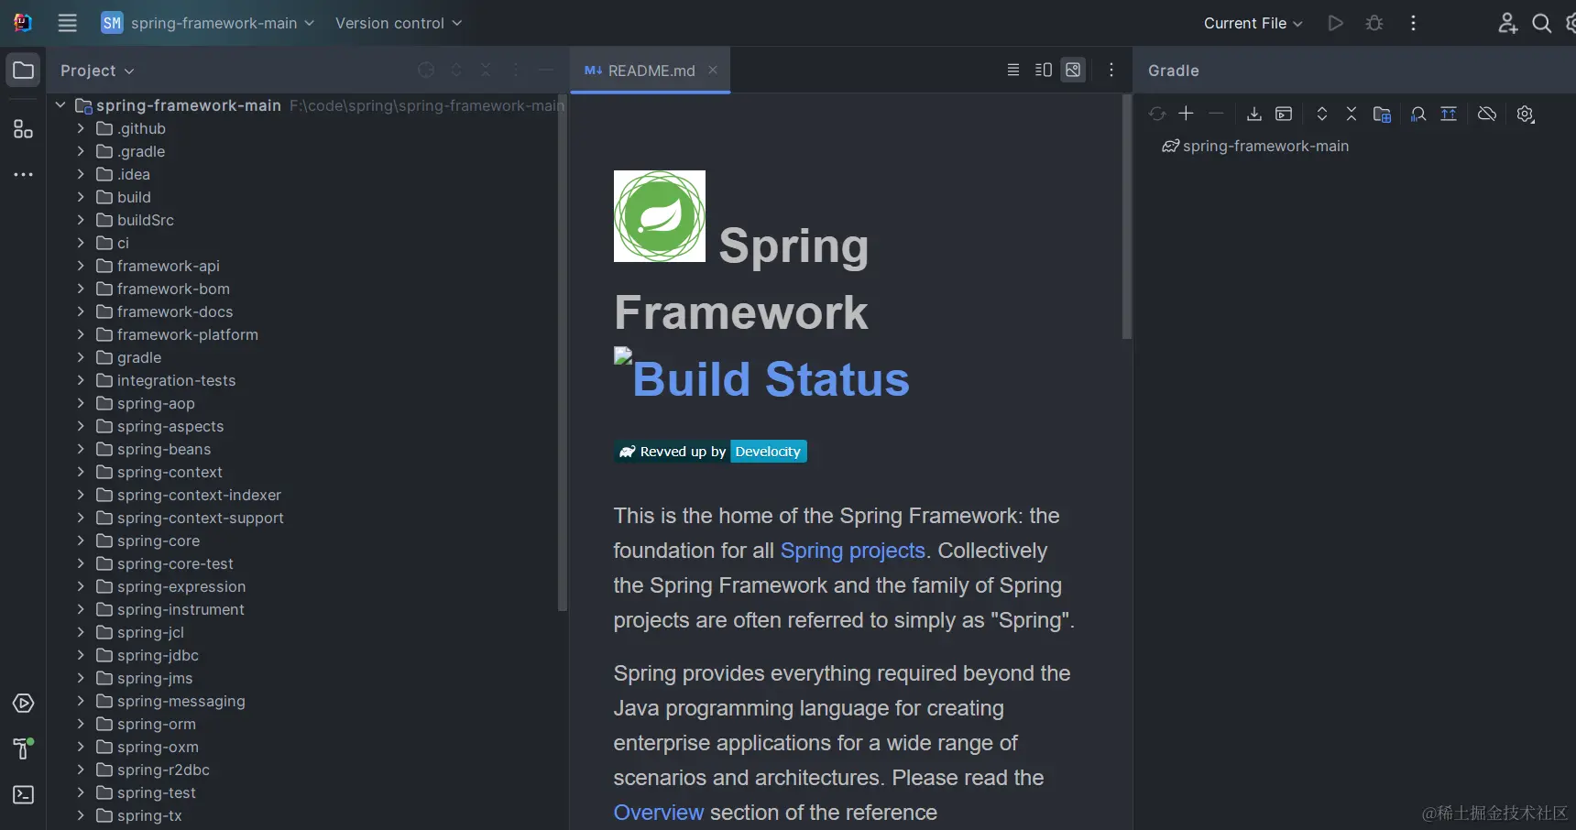Screen dimensions: 1576x830
Task: Switch to editor-only Markdown view
Action: click(1013, 71)
